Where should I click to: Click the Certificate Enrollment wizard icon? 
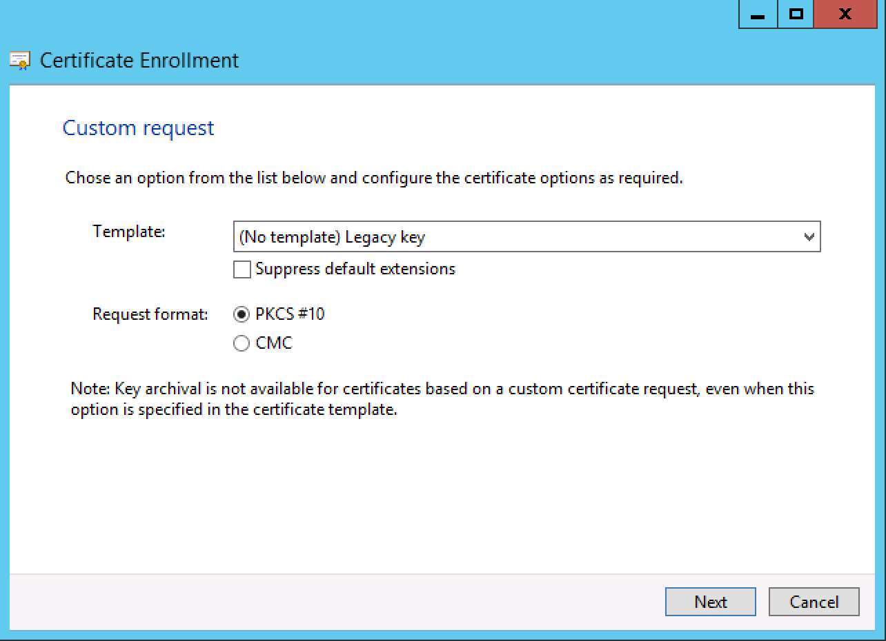[x=19, y=61]
